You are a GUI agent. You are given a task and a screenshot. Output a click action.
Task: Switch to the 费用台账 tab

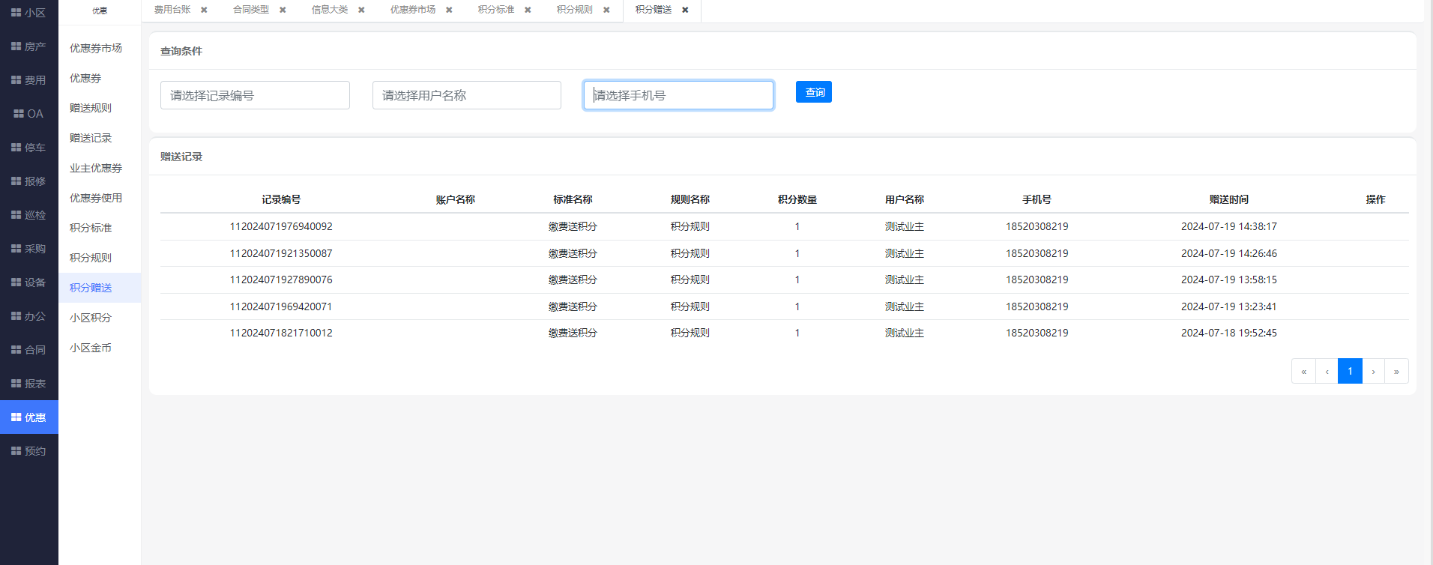[x=172, y=10]
